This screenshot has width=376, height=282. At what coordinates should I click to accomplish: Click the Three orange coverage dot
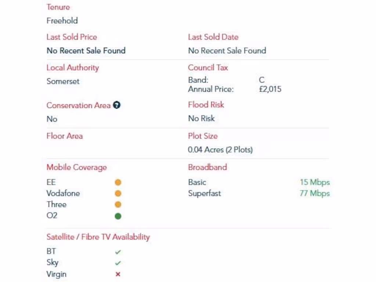[x=118, y=205]
